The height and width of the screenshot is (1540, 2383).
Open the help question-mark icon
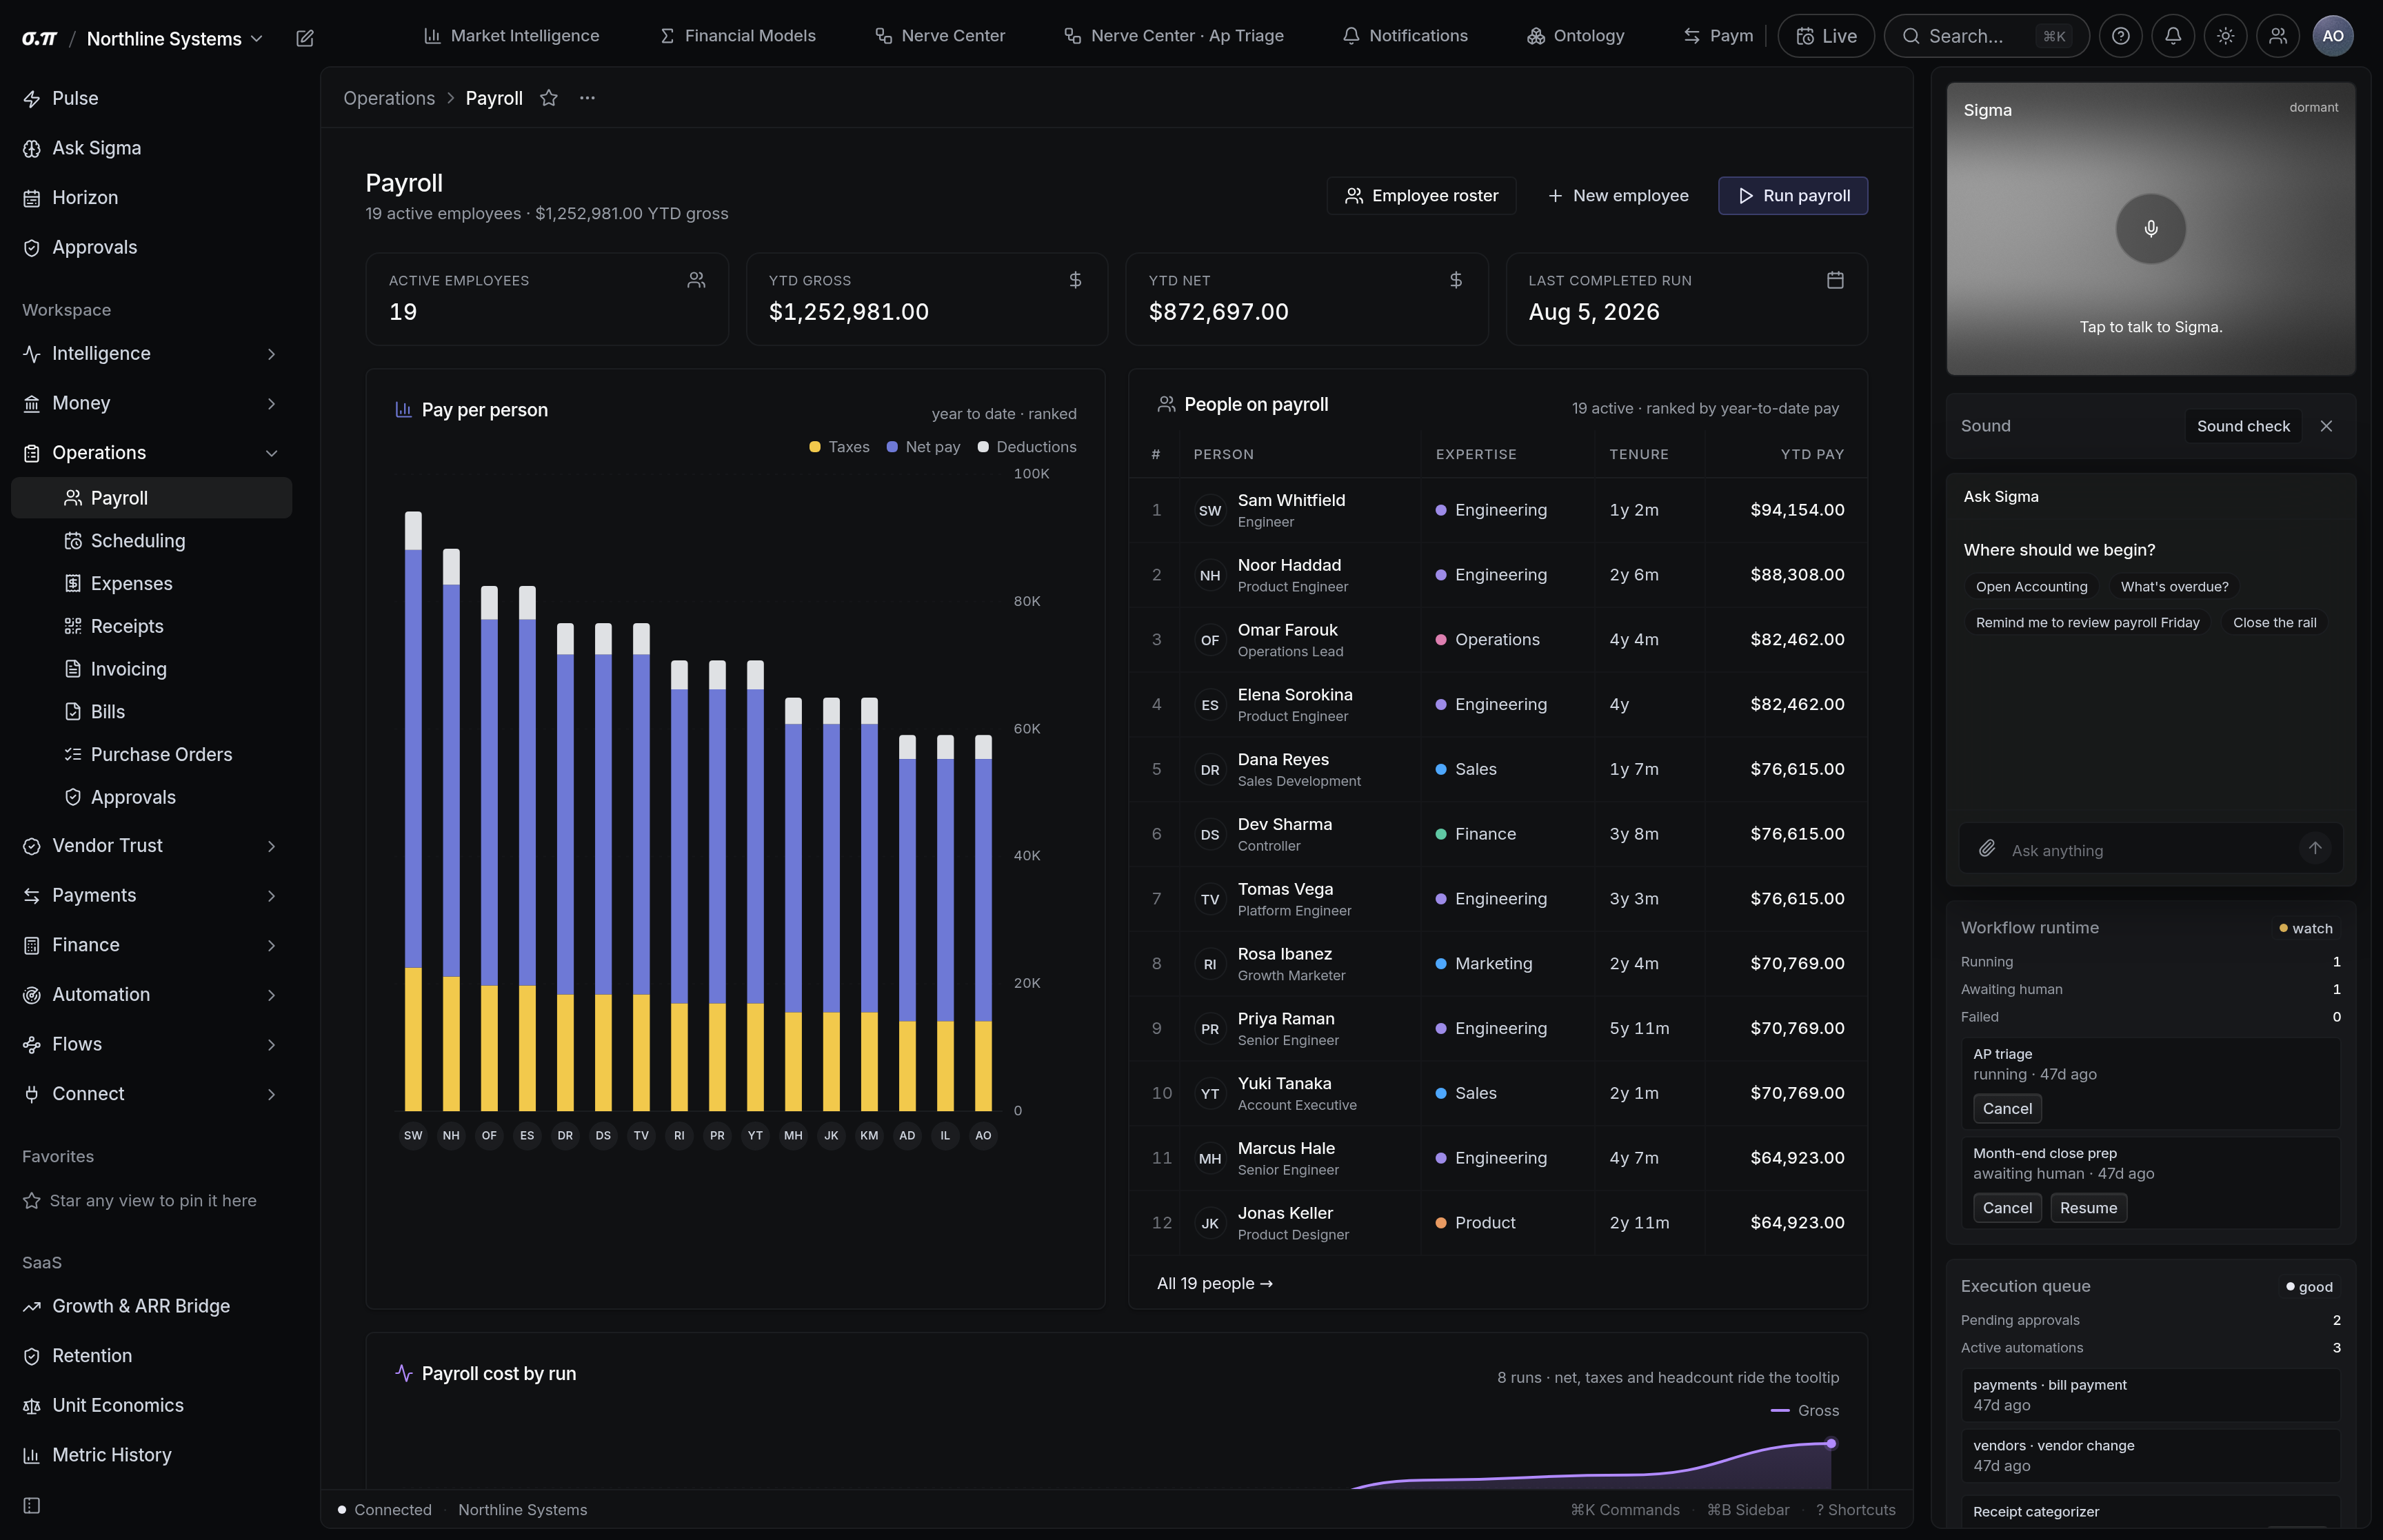[x=2120, y=36]
